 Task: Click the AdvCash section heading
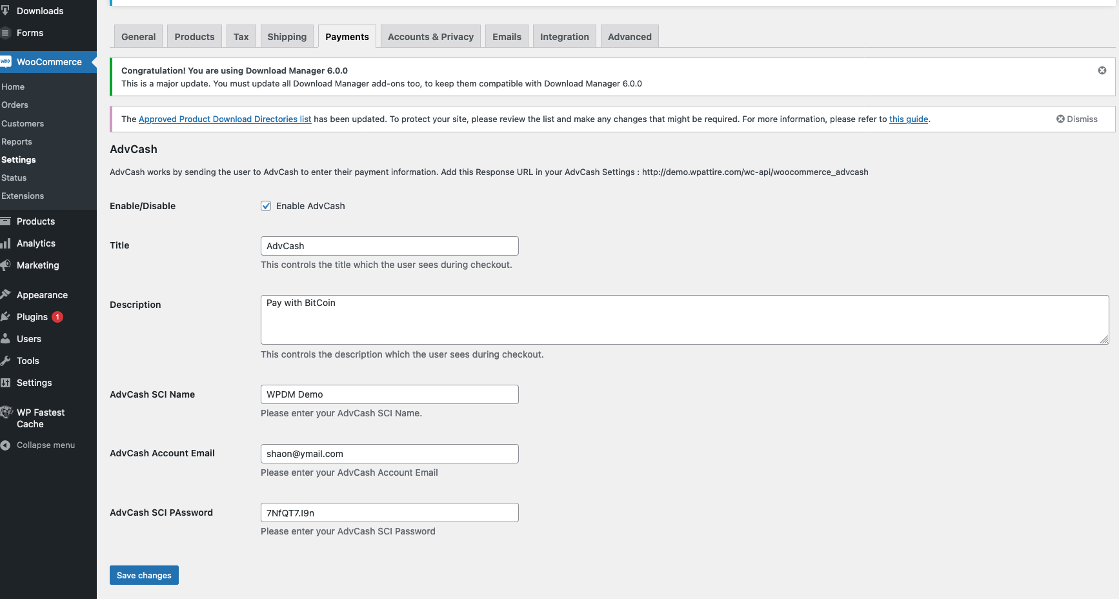click(x=134, y=149)
